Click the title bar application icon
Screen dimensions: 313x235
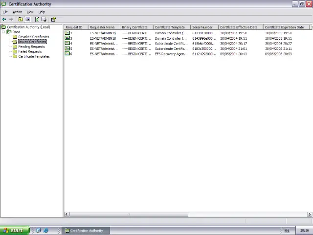click(3, 4)
